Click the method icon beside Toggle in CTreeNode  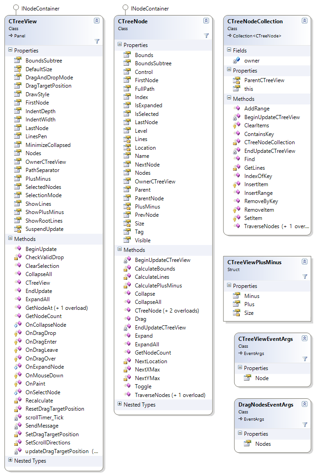(127, 386)
